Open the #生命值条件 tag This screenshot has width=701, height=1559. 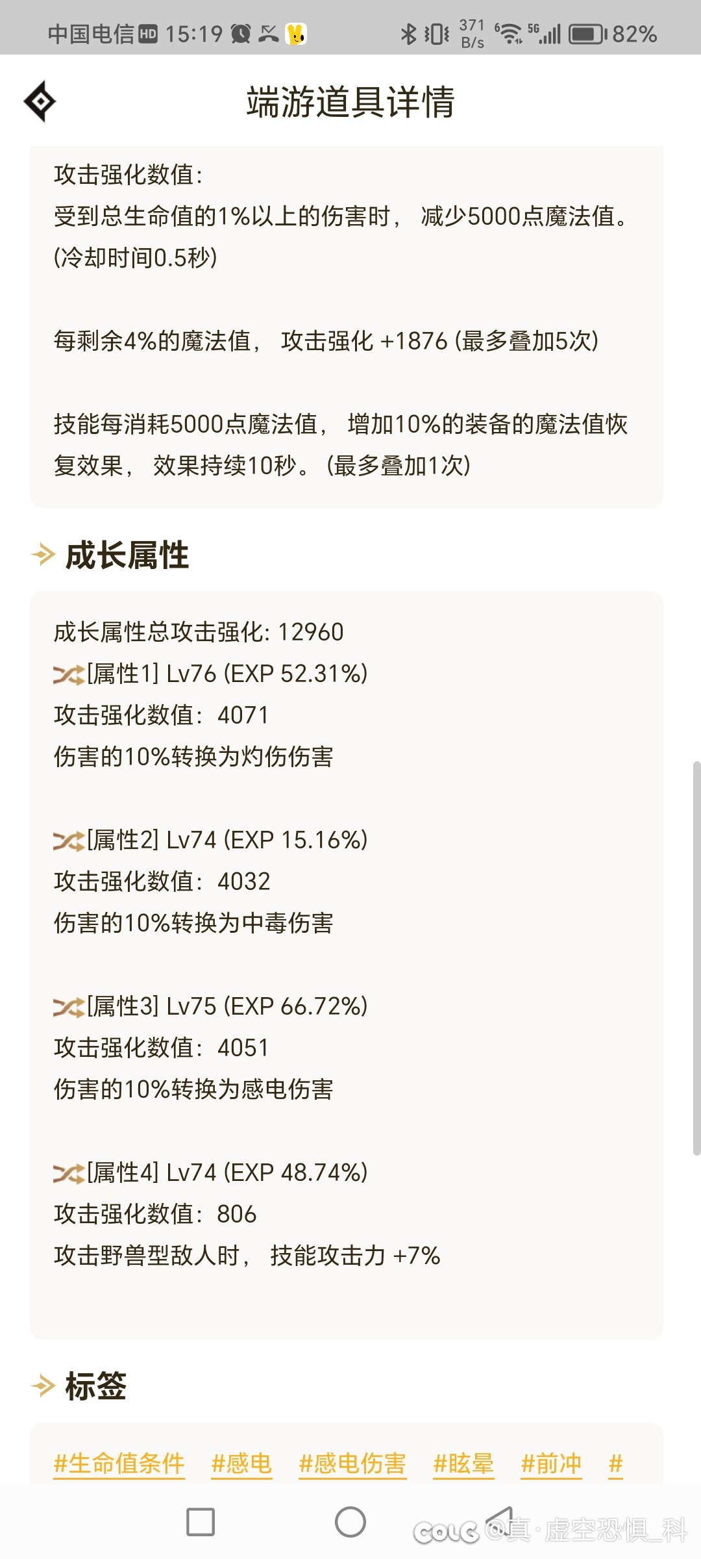[119, 1464]
